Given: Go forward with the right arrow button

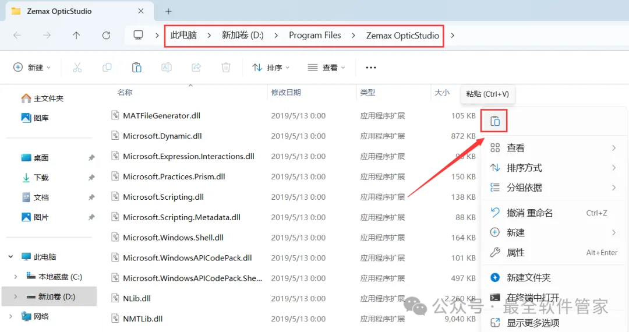Looking at the screenshot, I should [47, 36].
